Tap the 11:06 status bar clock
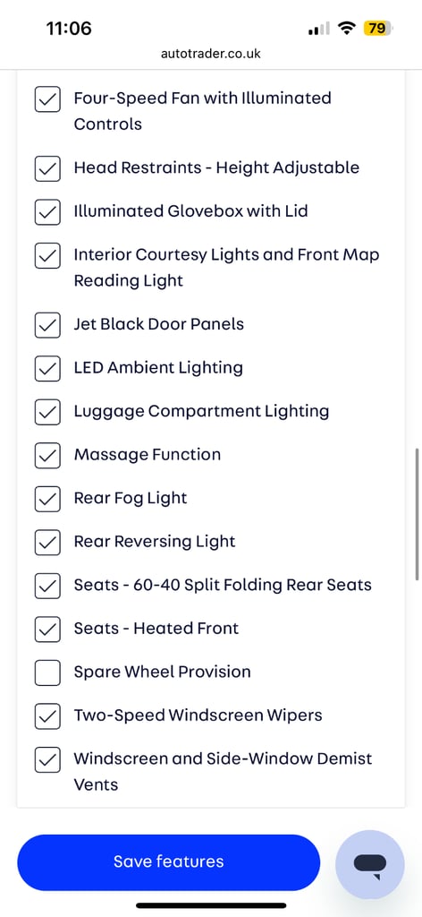This screenshot has height=917, width=422. [69, 28]
